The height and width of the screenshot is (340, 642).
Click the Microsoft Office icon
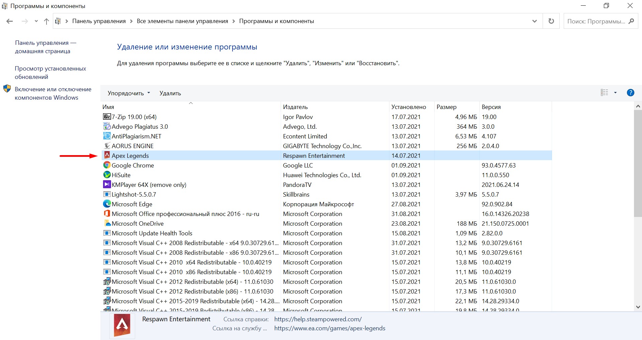(107, 214)
